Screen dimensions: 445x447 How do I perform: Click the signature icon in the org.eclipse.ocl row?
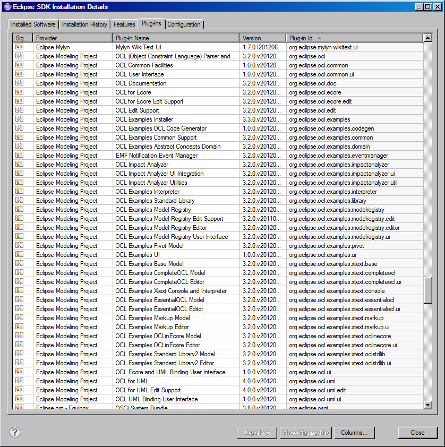(20, 56)
